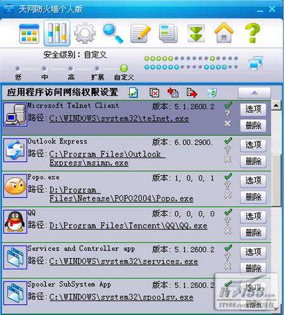Image resolution: width=285 pixels, height=315 pixels.
Task: Click the vertical scrollbar thumb
Action: (276, 180)
